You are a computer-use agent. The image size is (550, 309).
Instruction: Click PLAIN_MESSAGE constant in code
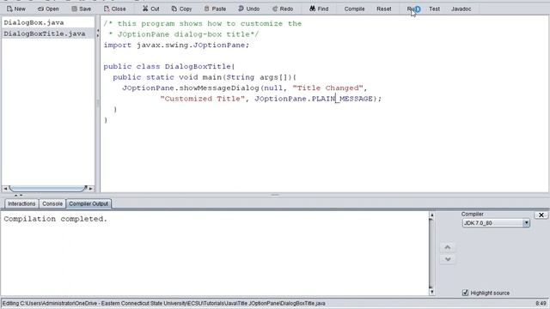pyautogui.click(x=342, y=99)
